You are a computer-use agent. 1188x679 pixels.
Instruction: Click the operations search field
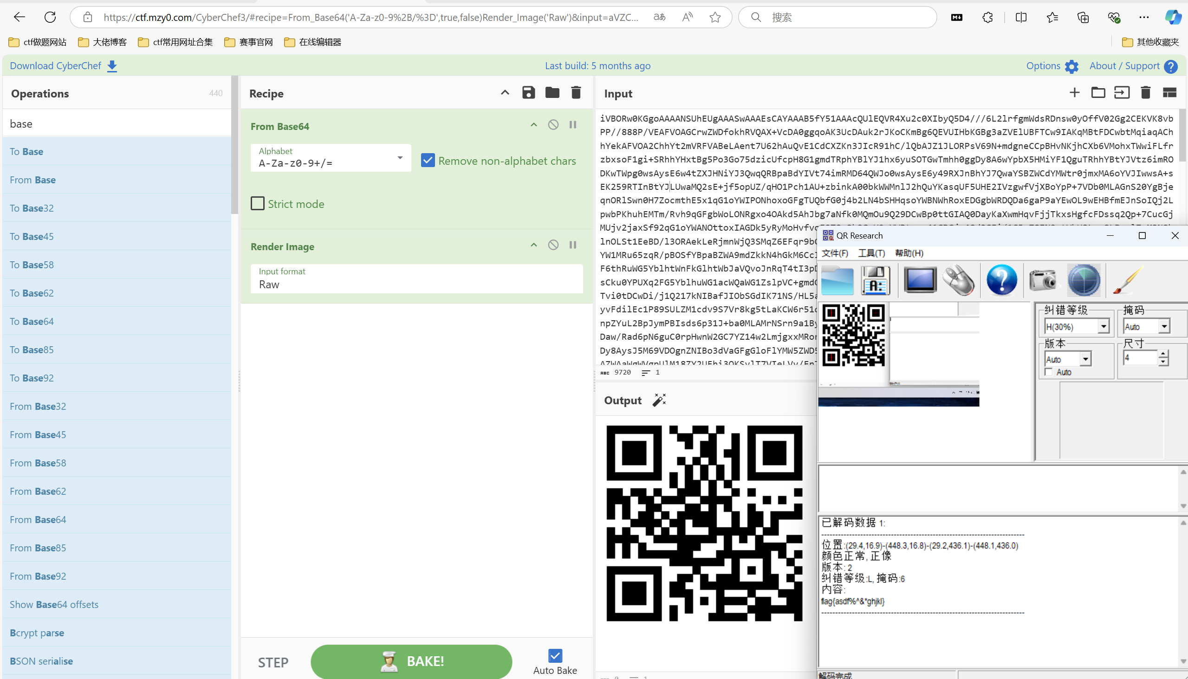(117, 123)
